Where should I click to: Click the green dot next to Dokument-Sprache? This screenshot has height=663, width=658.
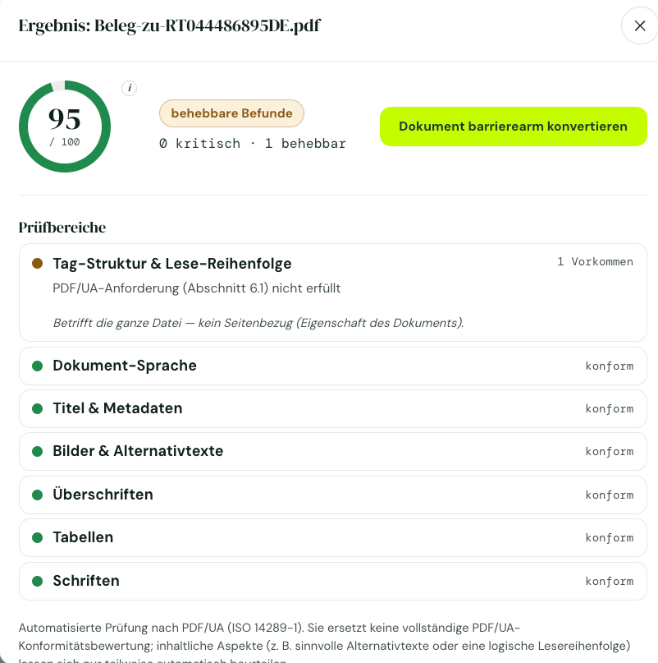(x=37, y=366)
